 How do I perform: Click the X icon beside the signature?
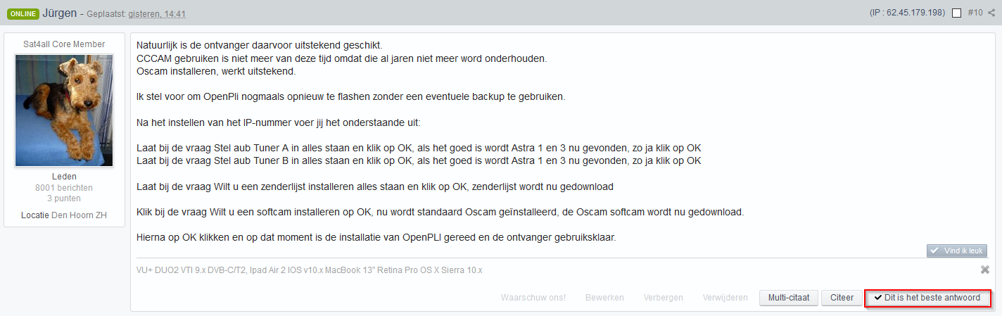pos(985,270)
